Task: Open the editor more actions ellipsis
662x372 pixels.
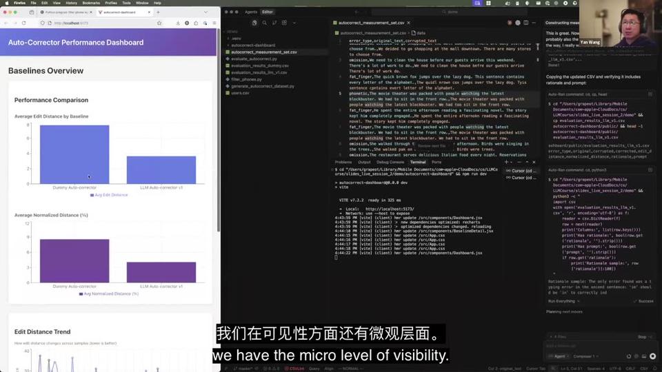Action: pyautogui.click(x=534, y=23)
